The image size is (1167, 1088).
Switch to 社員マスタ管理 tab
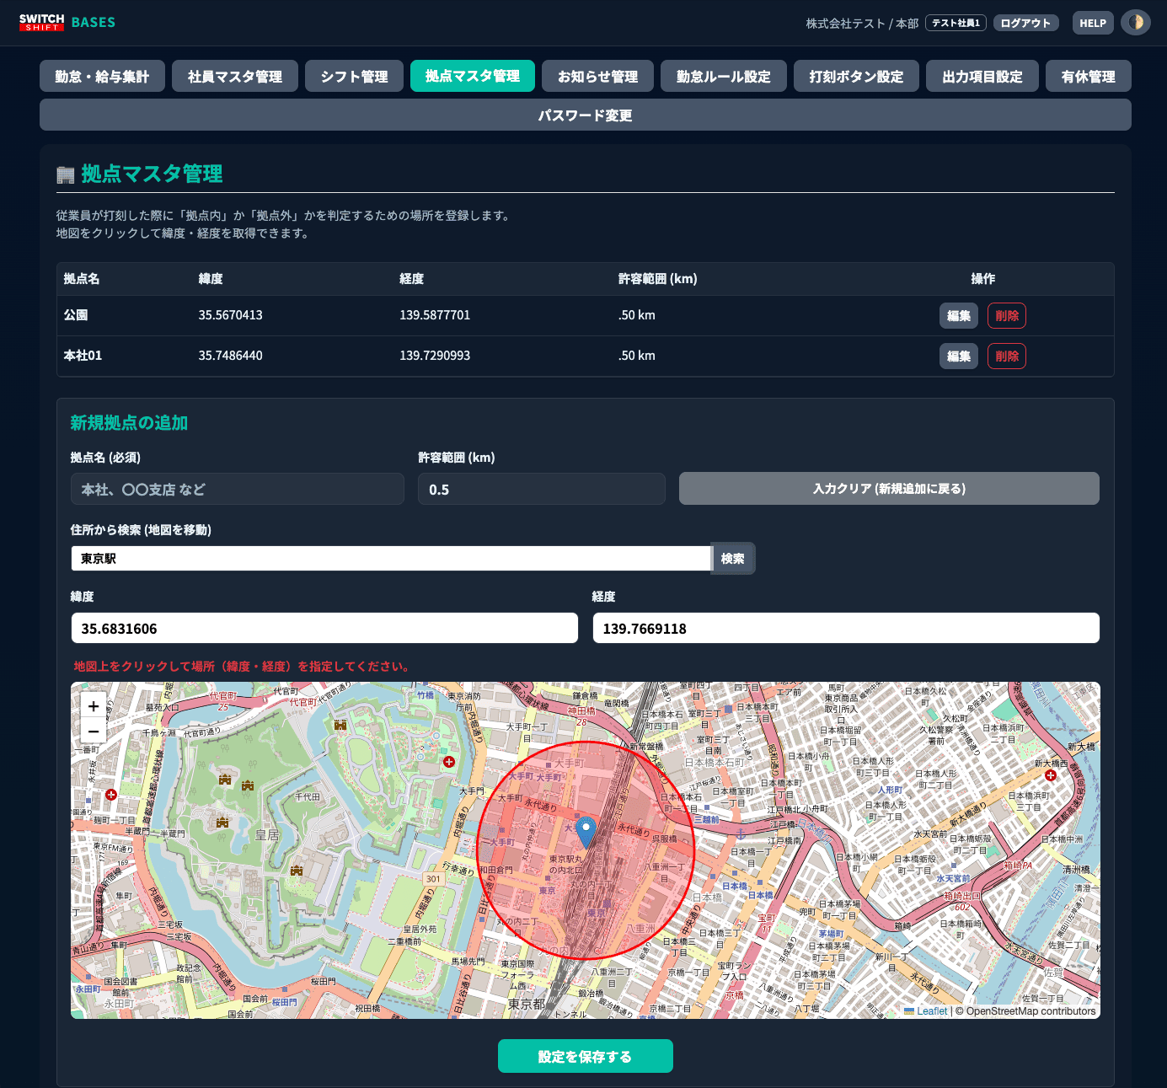(x=235, y=76)
